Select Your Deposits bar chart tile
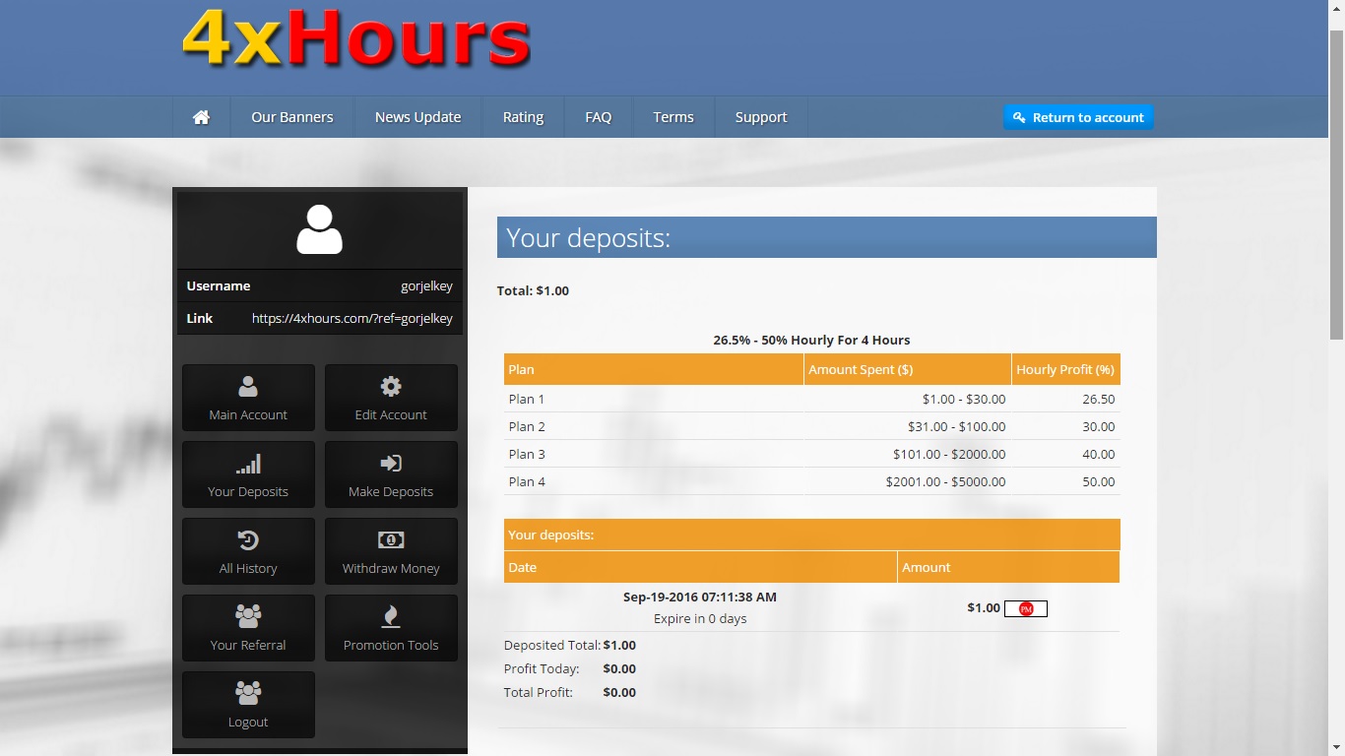Screen dimensions: 1345x756 (248, 474)
